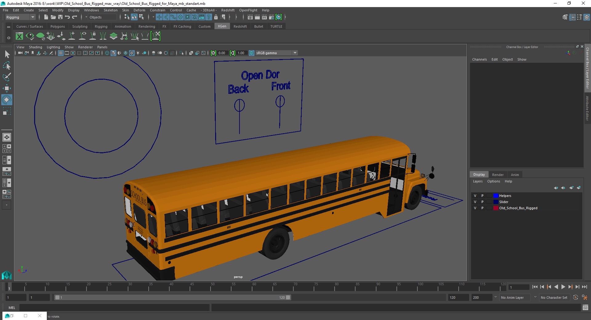Click the New Scene icon
This screenshot has height=320, width=591.
(x=46, y=17)
